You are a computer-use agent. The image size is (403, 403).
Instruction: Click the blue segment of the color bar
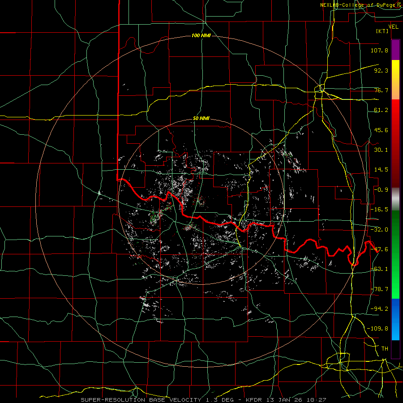[x=395, y=319]
